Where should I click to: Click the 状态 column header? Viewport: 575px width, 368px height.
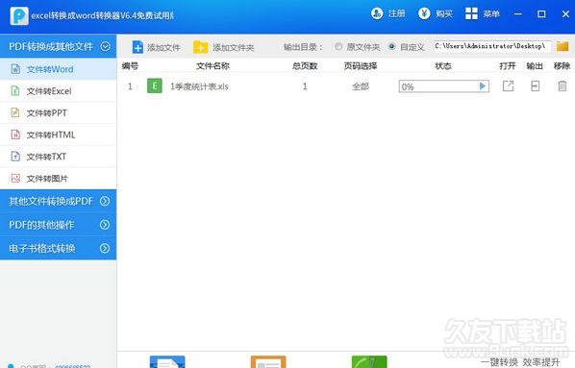[443, 66]
